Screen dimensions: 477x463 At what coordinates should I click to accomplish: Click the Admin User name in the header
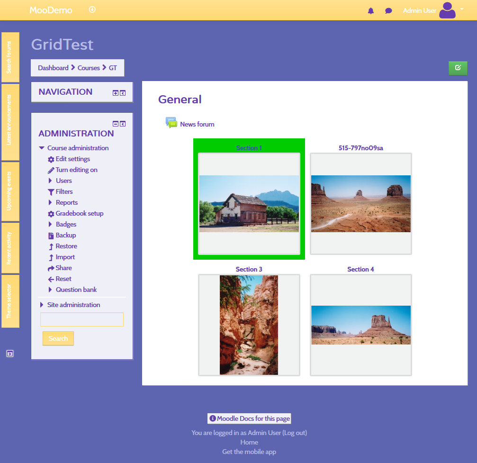click(419, 10)
